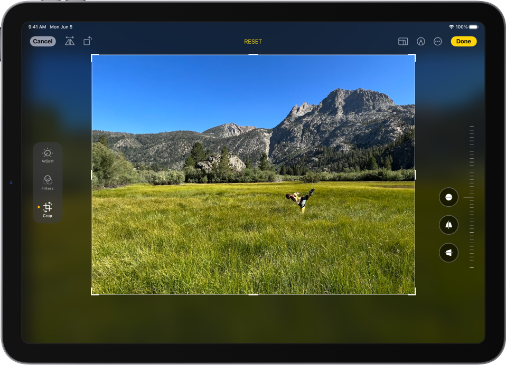Tap RESET to discard crop changes
Screen dimensions: 506x365
[x=252, y=41]
